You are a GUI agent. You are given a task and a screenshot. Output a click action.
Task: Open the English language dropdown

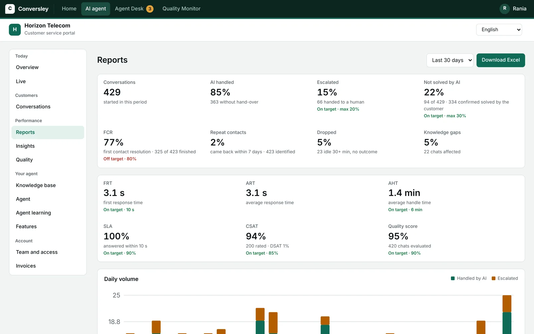499,30
